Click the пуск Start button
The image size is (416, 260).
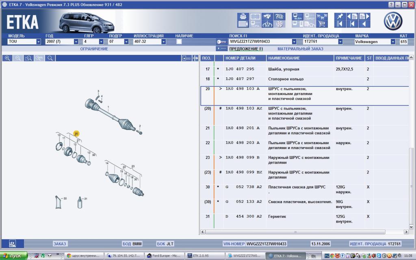[14, 256]
